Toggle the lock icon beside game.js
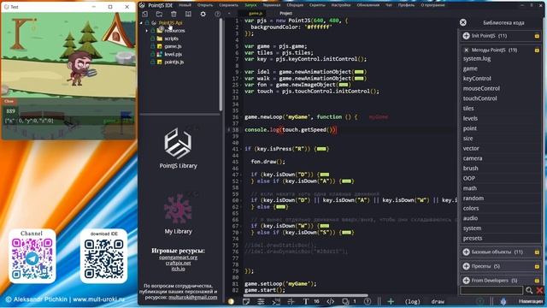The height and width of the screenshot is (308, 547). click(x=153, y=46)
